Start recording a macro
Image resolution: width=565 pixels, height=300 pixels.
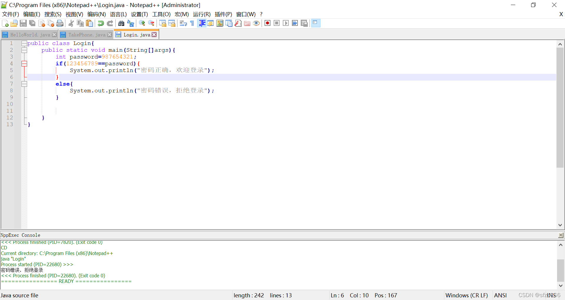(267, 23)
